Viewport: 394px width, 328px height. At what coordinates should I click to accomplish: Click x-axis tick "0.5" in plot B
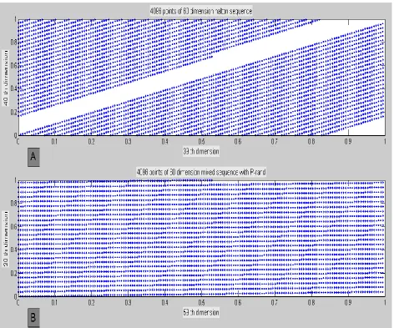pos(201,302)
